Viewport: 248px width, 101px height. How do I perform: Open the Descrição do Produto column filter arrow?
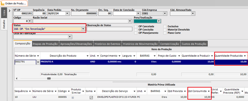[88, 56]
